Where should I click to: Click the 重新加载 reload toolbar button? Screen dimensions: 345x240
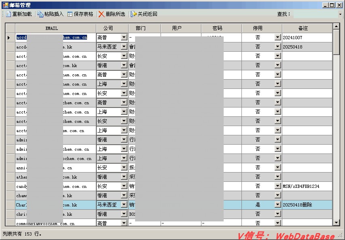[19, 14]
